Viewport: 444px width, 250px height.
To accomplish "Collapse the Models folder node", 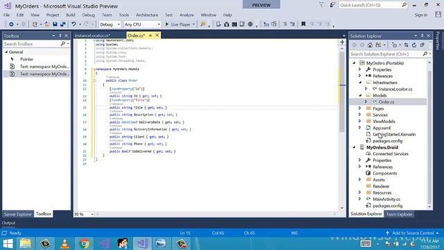I will tap(360, 95).
